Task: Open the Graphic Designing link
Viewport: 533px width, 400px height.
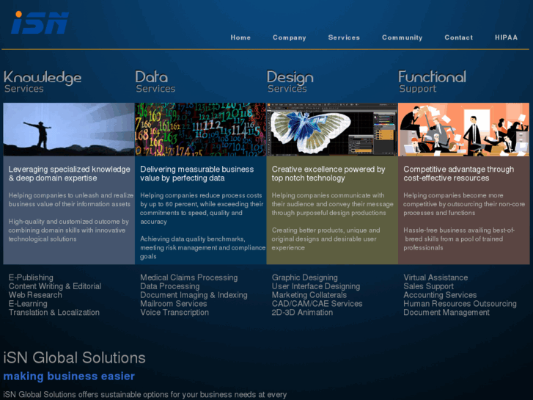Action: (x=304, y=277)
